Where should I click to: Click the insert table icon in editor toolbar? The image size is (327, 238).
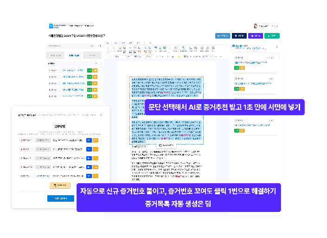[155, 48]
